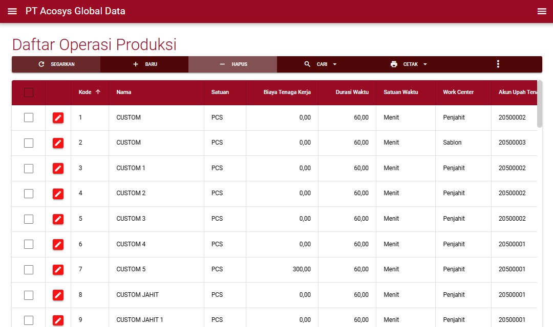The width and height of the screenshot is (553, 327).
Task: Expand the CARI search dropdown
Action: click(x=334, y=64)
